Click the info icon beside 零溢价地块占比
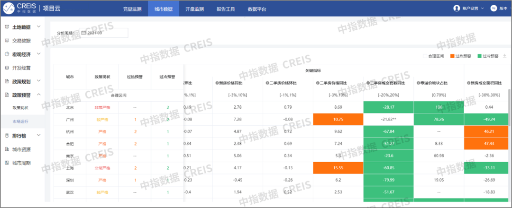Image resolution: width=512 pixels, height=208 pixels. pos(418,83)
